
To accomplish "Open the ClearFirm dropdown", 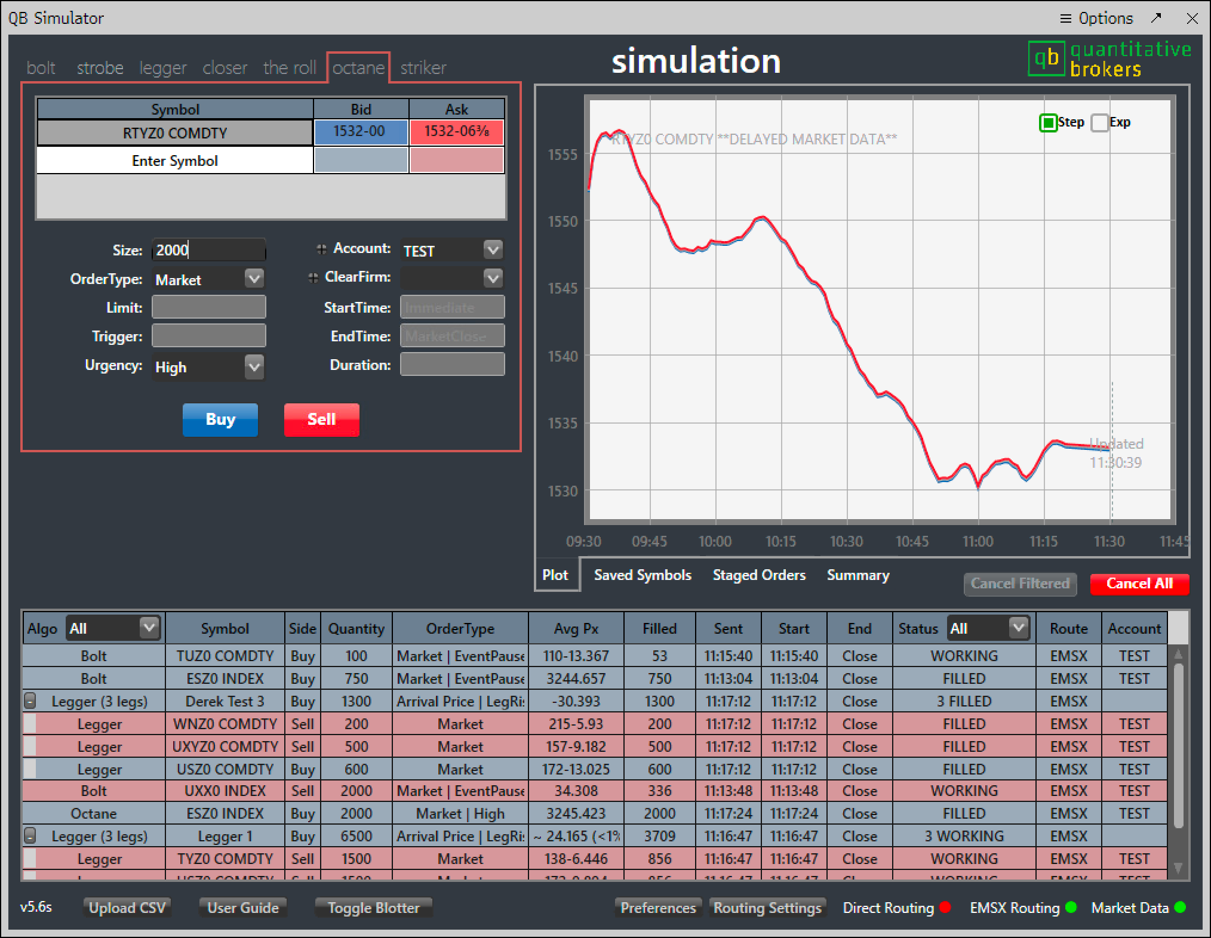I will (493, 278).
